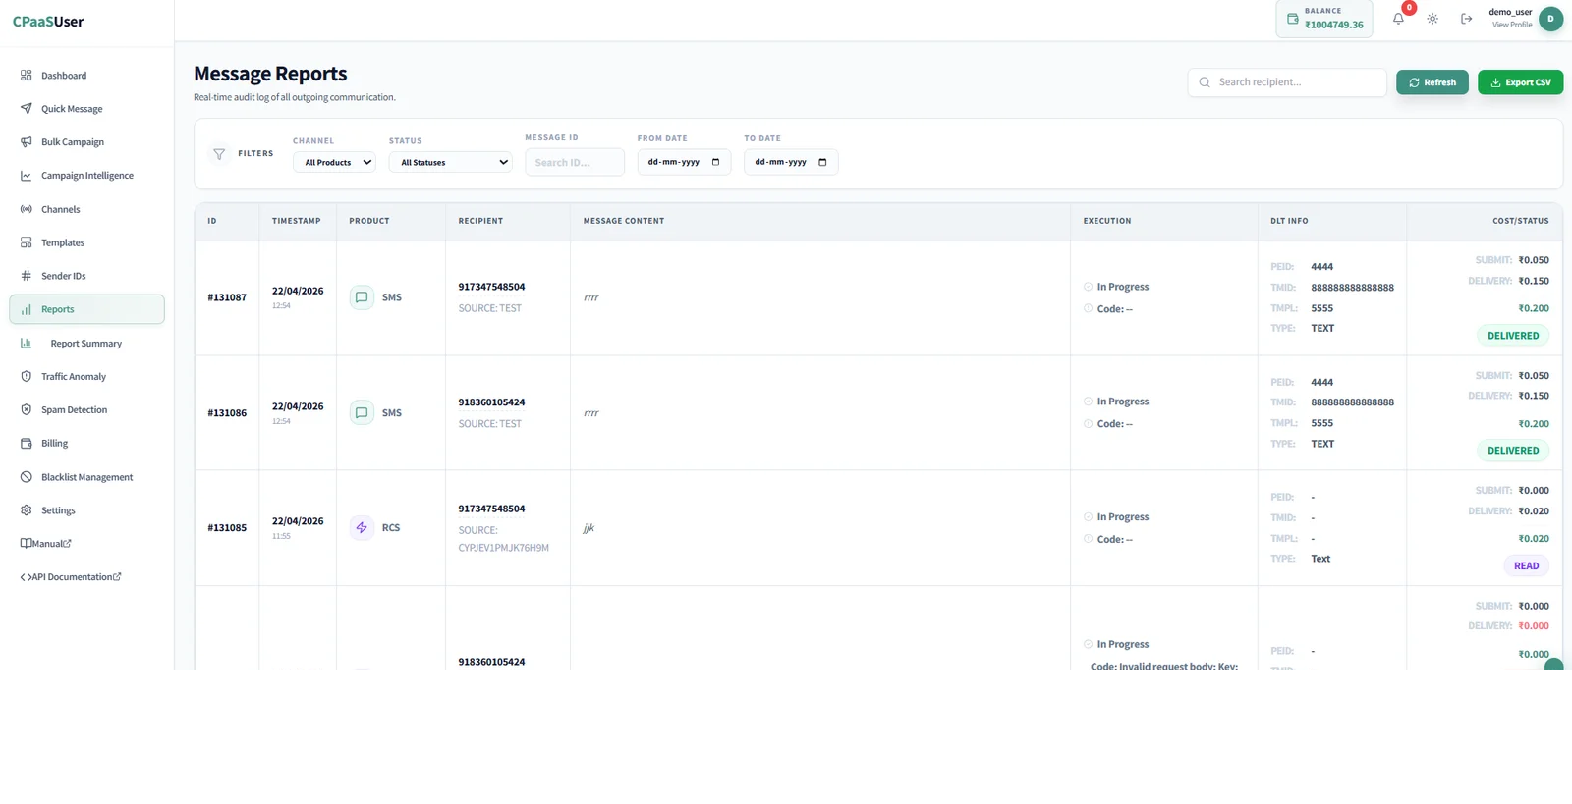This screenshot has width=1572, height=804.
Task: Click the SOURCE: CYPJEV1PMJK76H9M text
Action: click(503, 539)
